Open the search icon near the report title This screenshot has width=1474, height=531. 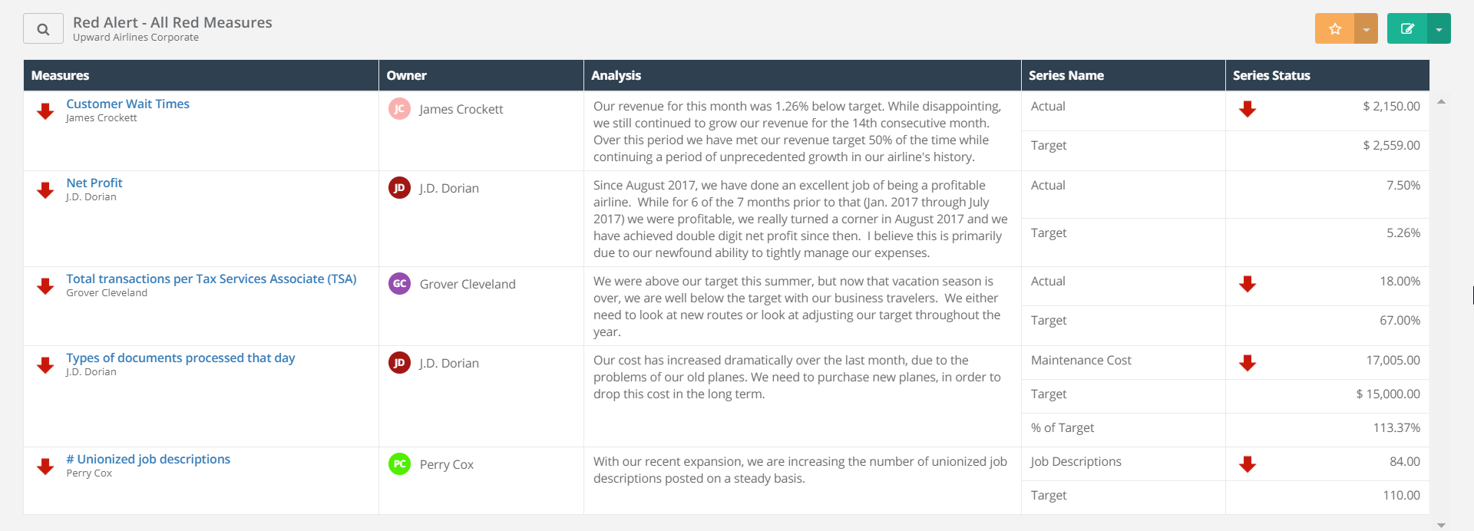[42, 28]
